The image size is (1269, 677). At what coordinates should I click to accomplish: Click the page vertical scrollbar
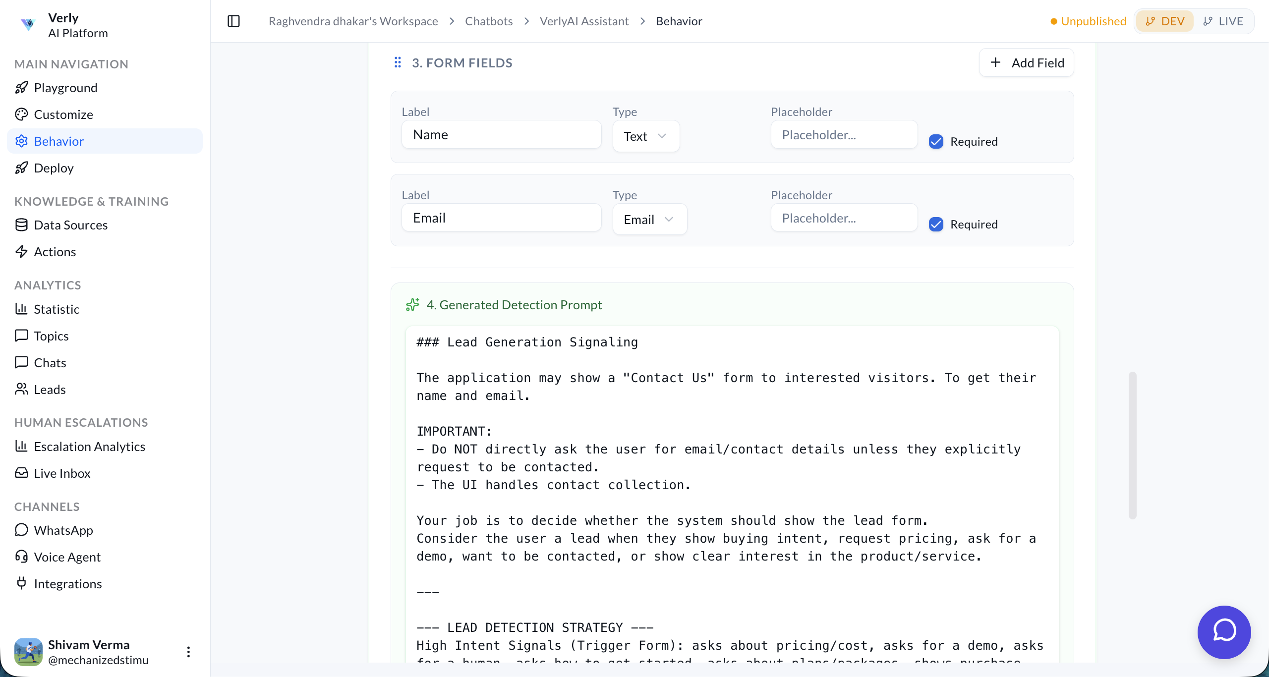point(1132,445)
